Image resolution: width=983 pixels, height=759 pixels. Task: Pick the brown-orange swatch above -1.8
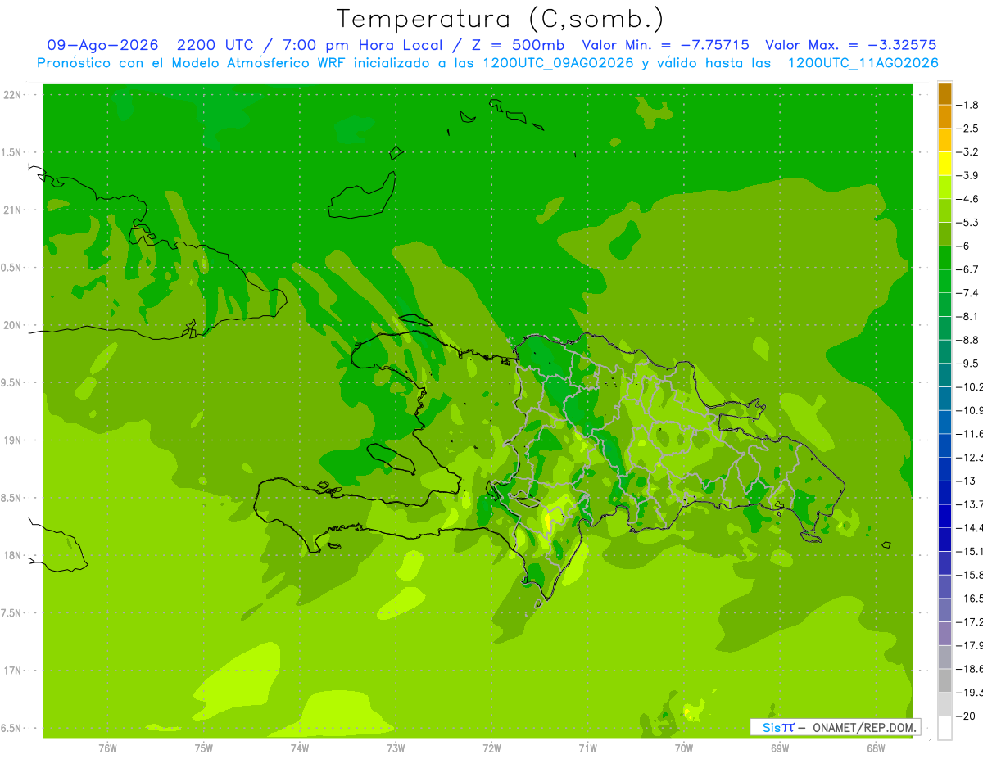tap(944, 93)
